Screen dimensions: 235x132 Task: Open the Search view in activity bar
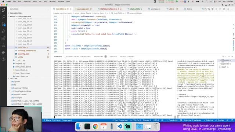[3, 17]
